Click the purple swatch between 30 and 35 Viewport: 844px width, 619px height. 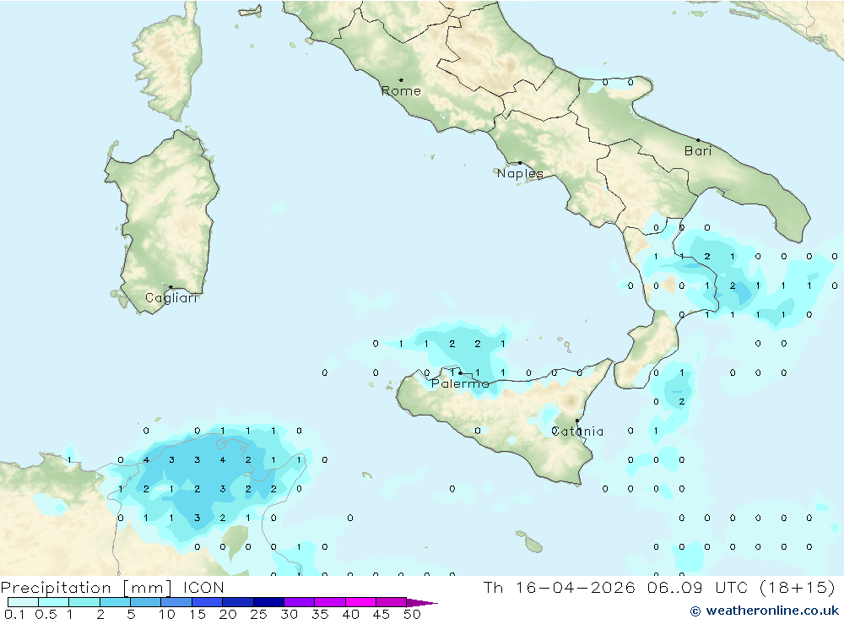(x=300, y=602)
